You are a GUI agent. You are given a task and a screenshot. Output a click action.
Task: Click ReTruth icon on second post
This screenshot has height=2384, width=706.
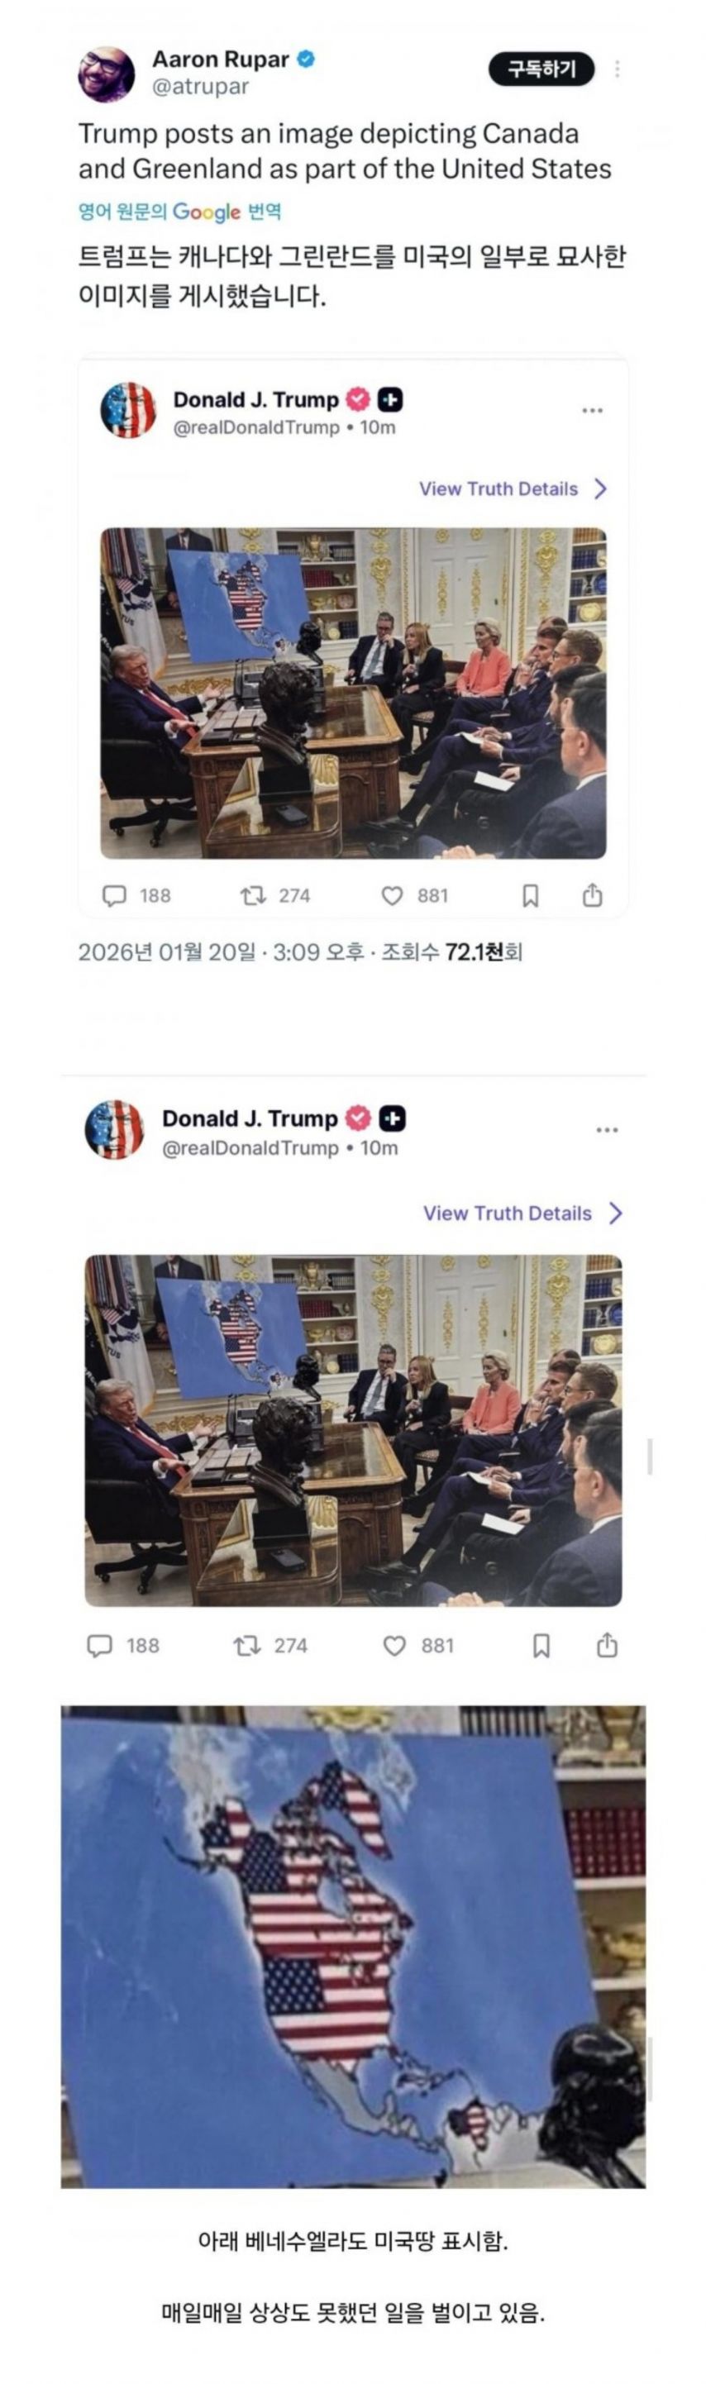click(246, 1646)
